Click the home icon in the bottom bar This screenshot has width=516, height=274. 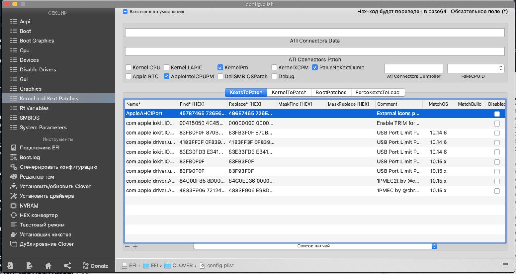click(x=48, y=266)
